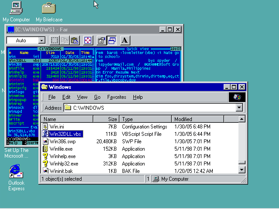This screenshot has width=279, height=209.
Task: Select the winsock row in Far panel
Action: coord(24,108)
